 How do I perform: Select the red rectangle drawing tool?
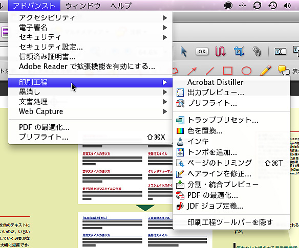(x=228, y=71)
